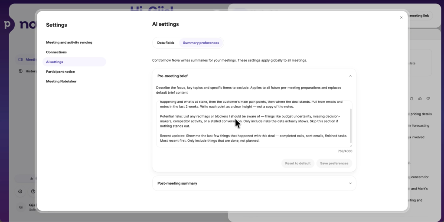Screen dimensions: 444x222
Task: Switch to the Summary preferences tab
Action: pyautogui.click(x=201, y=43)
